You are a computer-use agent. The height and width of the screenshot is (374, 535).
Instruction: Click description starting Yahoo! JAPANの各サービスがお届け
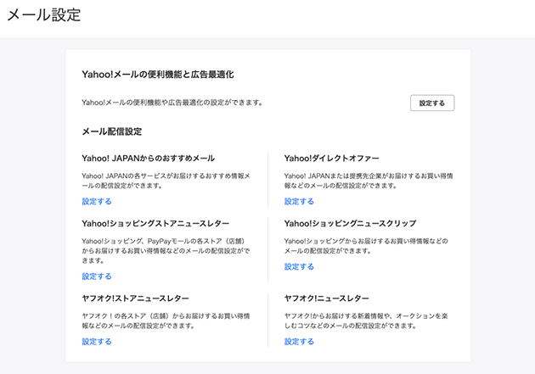[166, 181]
